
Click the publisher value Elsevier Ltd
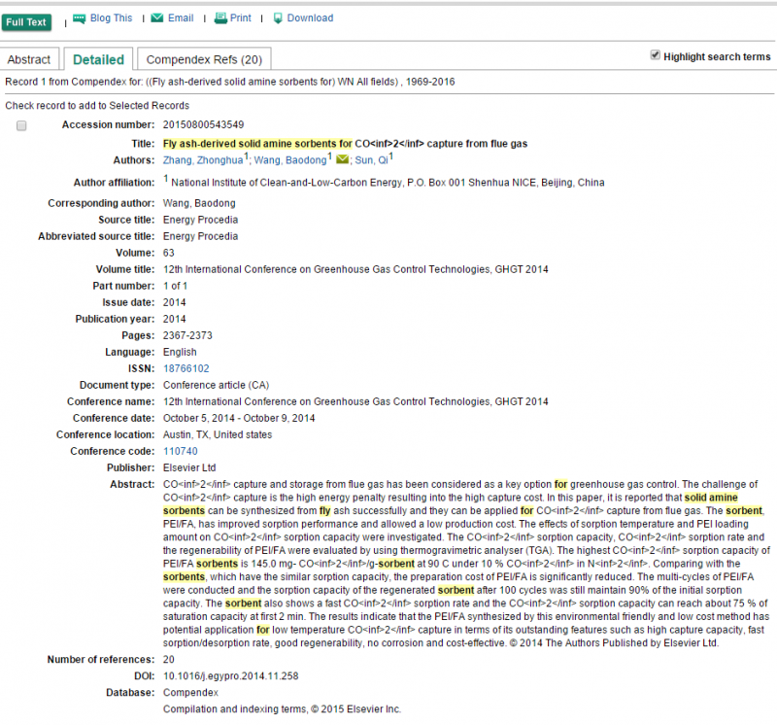click(189, 467)
